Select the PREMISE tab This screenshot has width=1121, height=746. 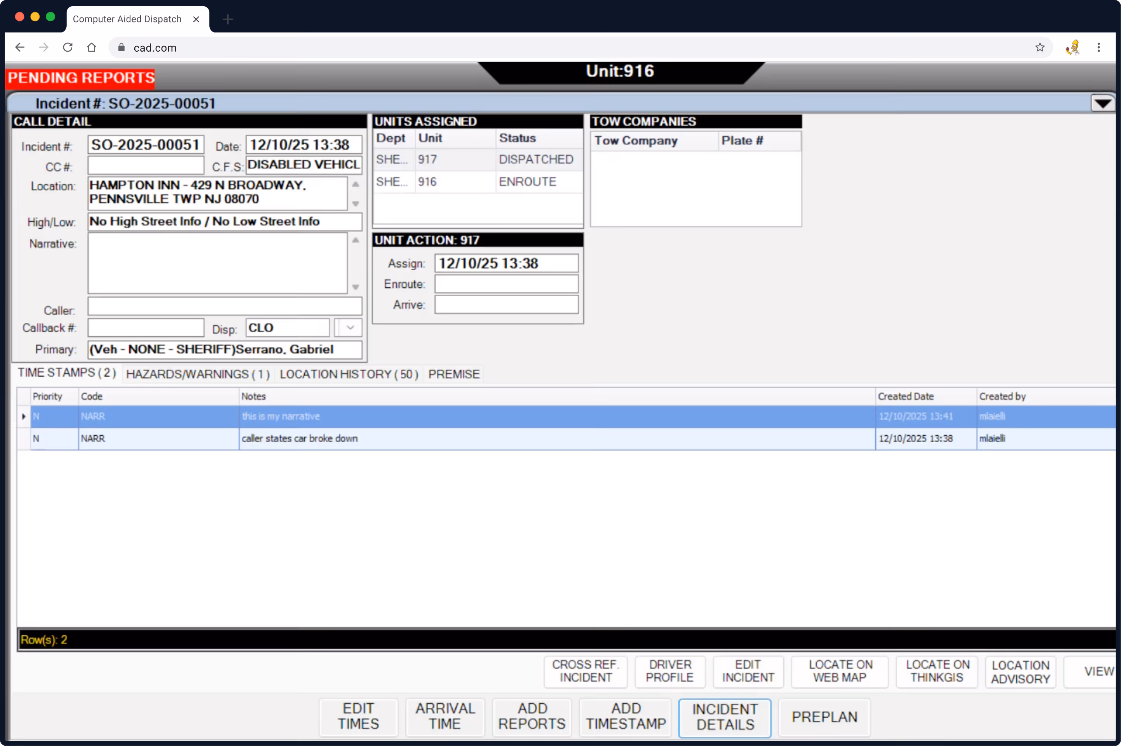[x=453, y=374]
